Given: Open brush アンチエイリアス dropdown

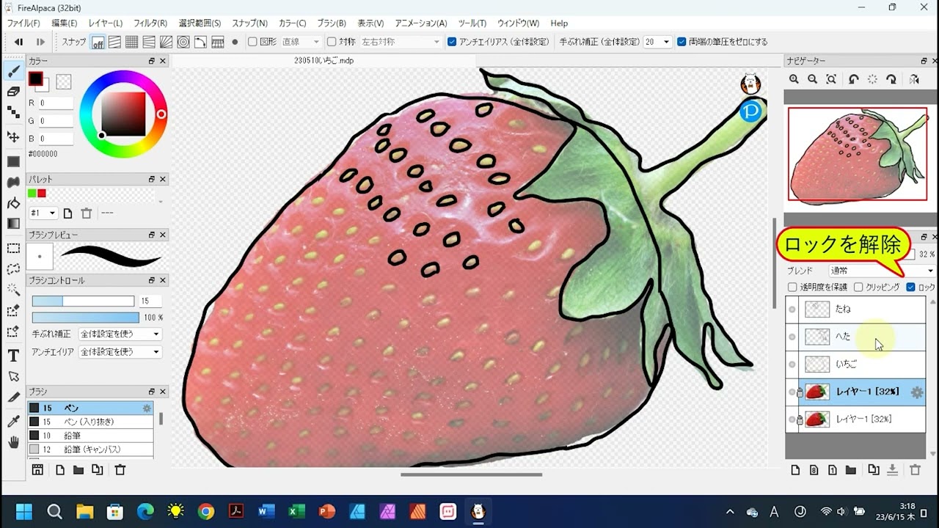Looking at the screenshot, I should [x=120, y=352].
